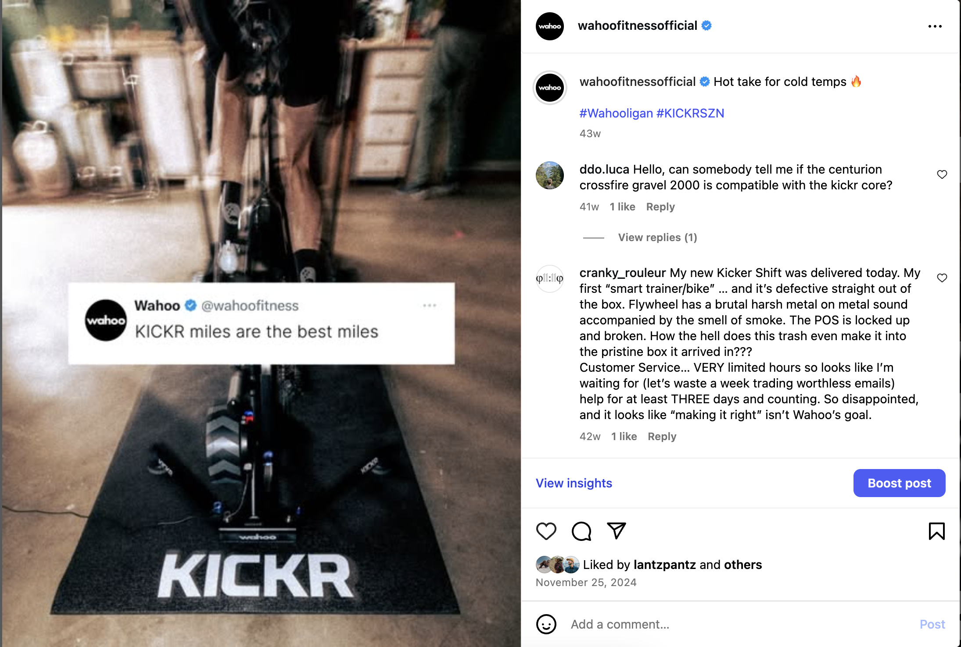Like the post with heart icon
Screen dimensions: 961x647
tap(546, 531)
